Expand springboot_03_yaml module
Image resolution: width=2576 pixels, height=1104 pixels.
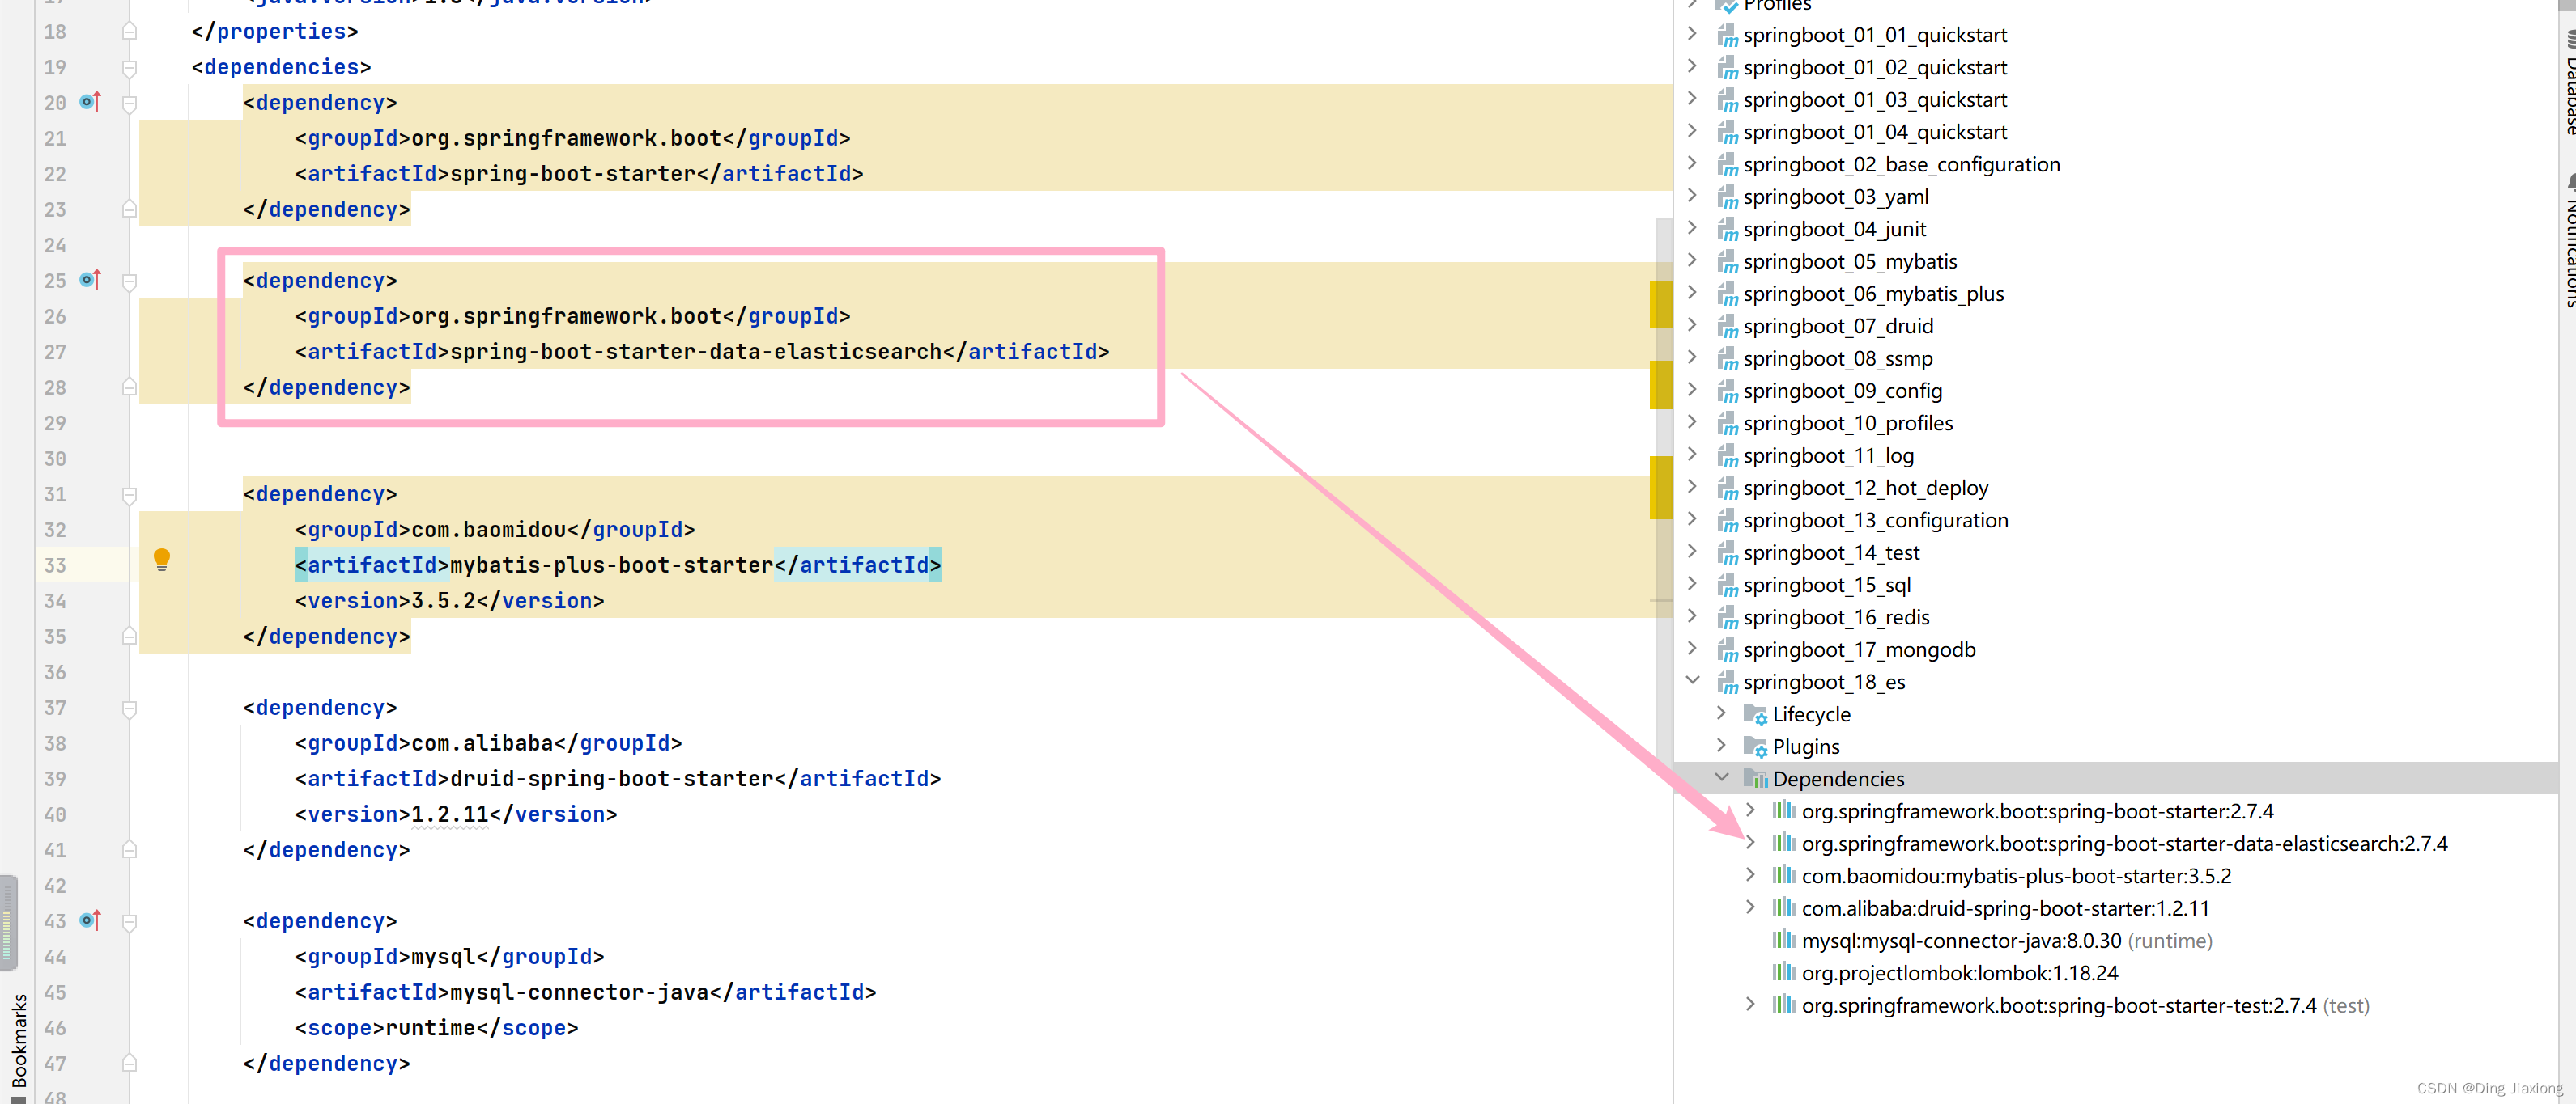click(x=1692, y=195)
